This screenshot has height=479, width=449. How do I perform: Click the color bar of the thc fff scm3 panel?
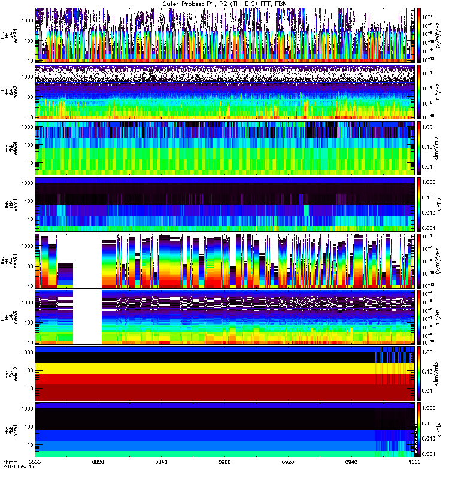coord(419,317)
